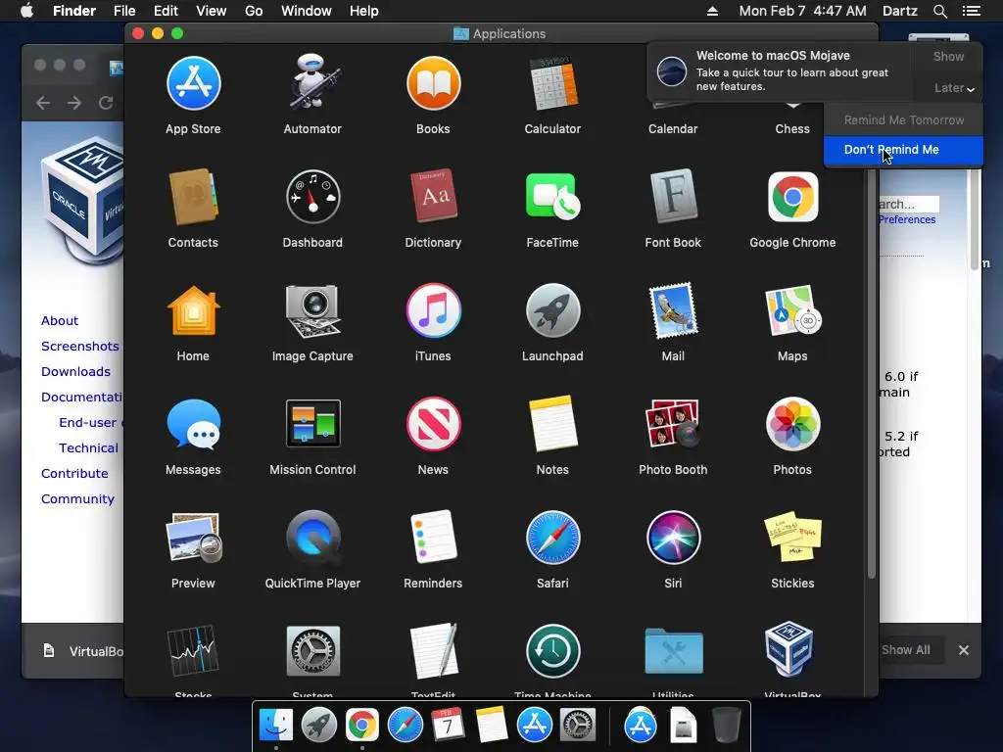
Task: Reload the page in browser window
Action: (x=106, y=103)
